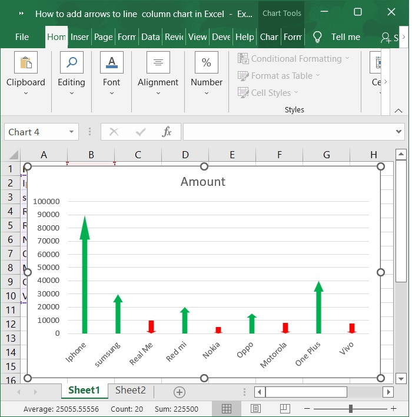Click the vertical scroll up arrow
Image resolution: width=412 pixels, height=417 pixels.
(x=401, y=154)
